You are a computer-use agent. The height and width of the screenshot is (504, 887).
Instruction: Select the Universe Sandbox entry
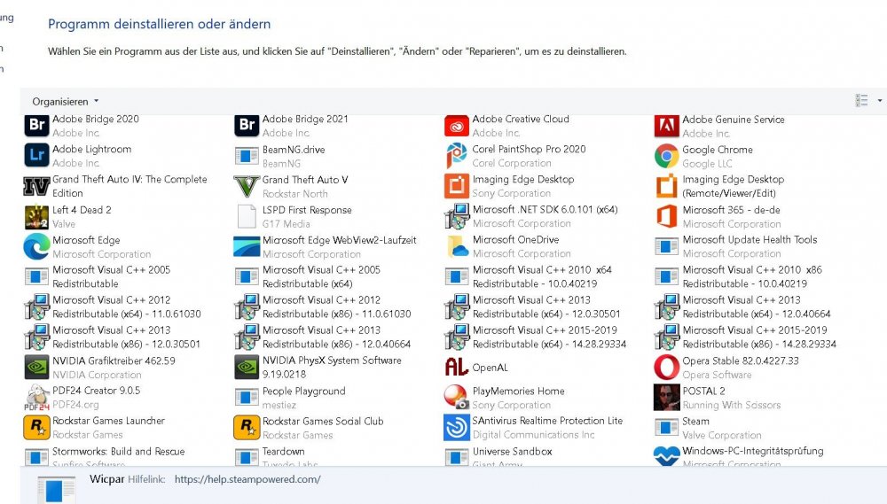tap(498, 455)
